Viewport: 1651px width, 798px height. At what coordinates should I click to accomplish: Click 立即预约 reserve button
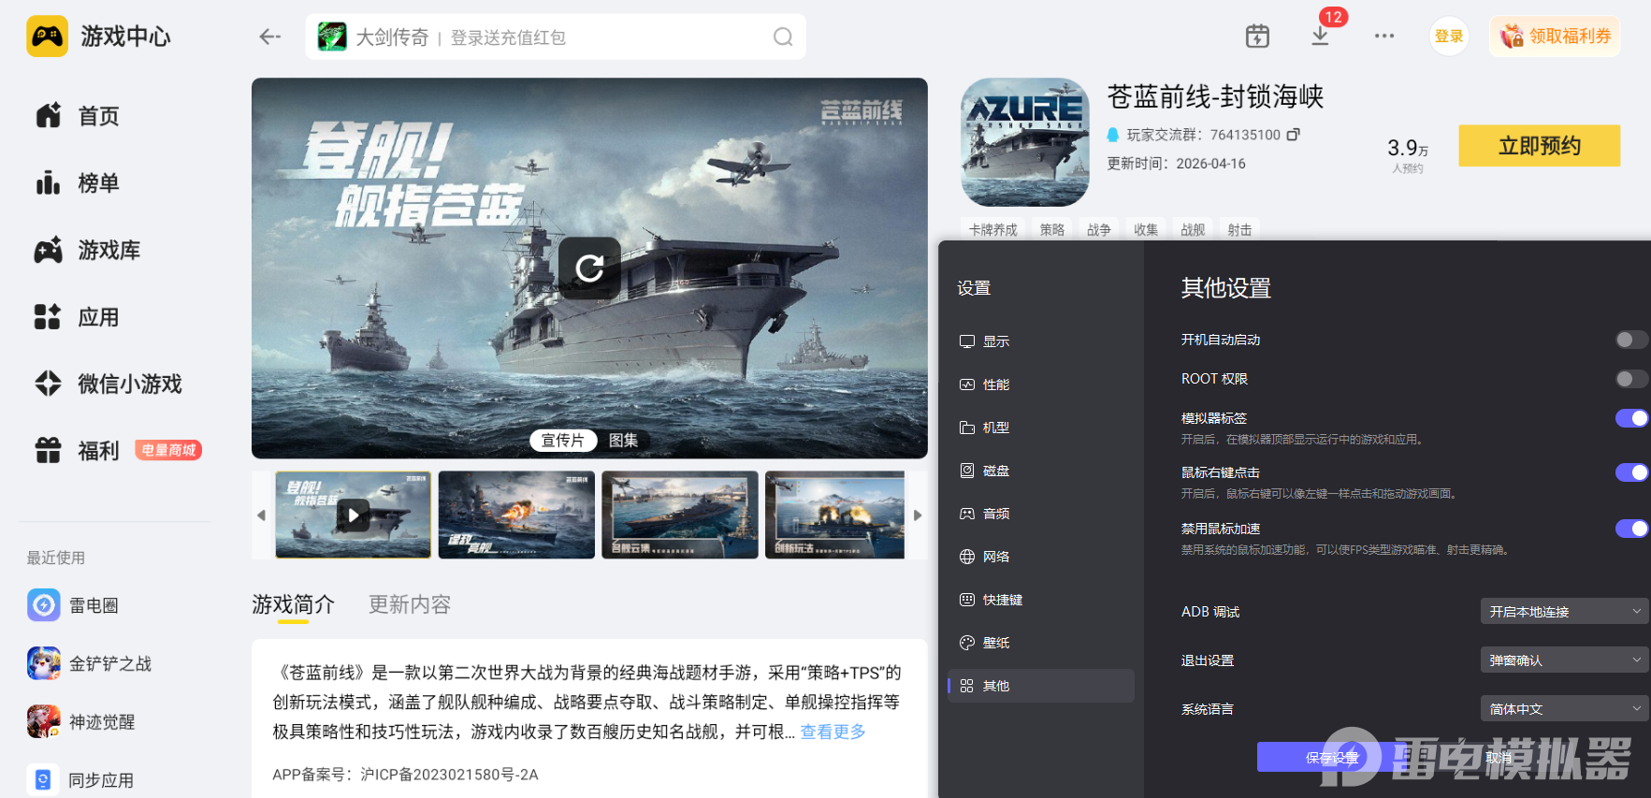[x=1540, y=146]
